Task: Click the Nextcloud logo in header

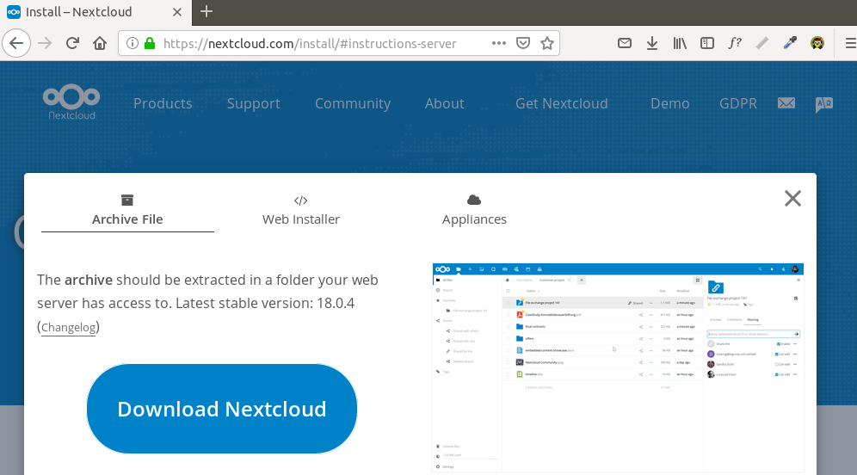Action: click(71, 102)
